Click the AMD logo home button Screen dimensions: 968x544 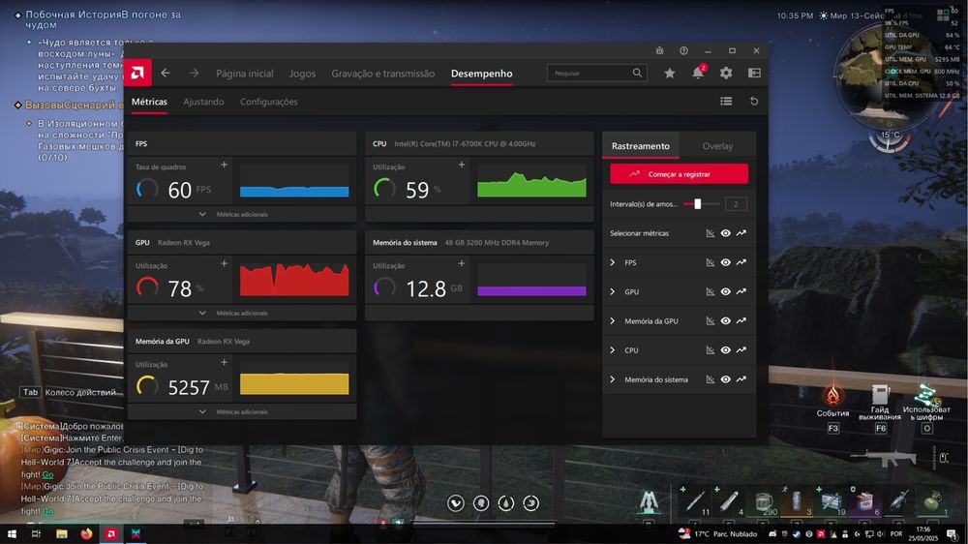[x=137, y=73]
